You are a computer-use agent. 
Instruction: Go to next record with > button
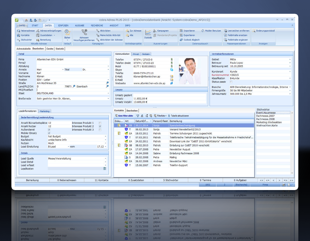pyautogui.click(x=279, y=180)
